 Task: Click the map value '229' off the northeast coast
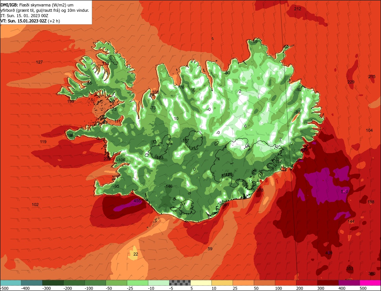click(x=351, y=82)
